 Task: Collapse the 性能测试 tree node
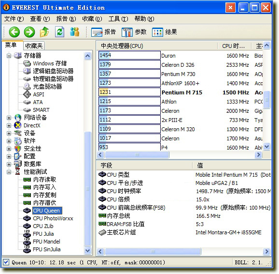point(9,172)
